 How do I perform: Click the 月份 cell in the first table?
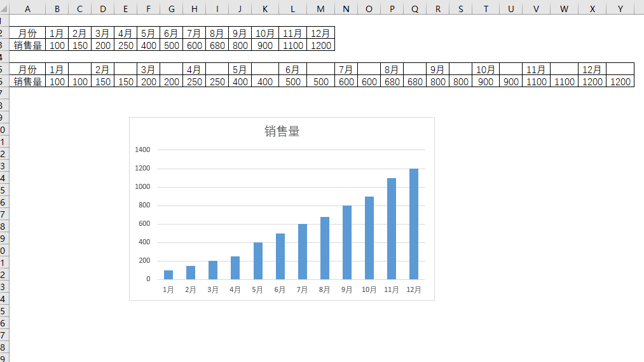tap(27, 33)
